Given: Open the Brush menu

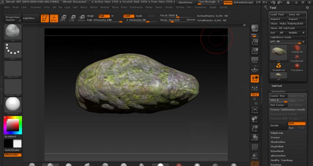Looking at the screenshot, I should pos(16,7).
